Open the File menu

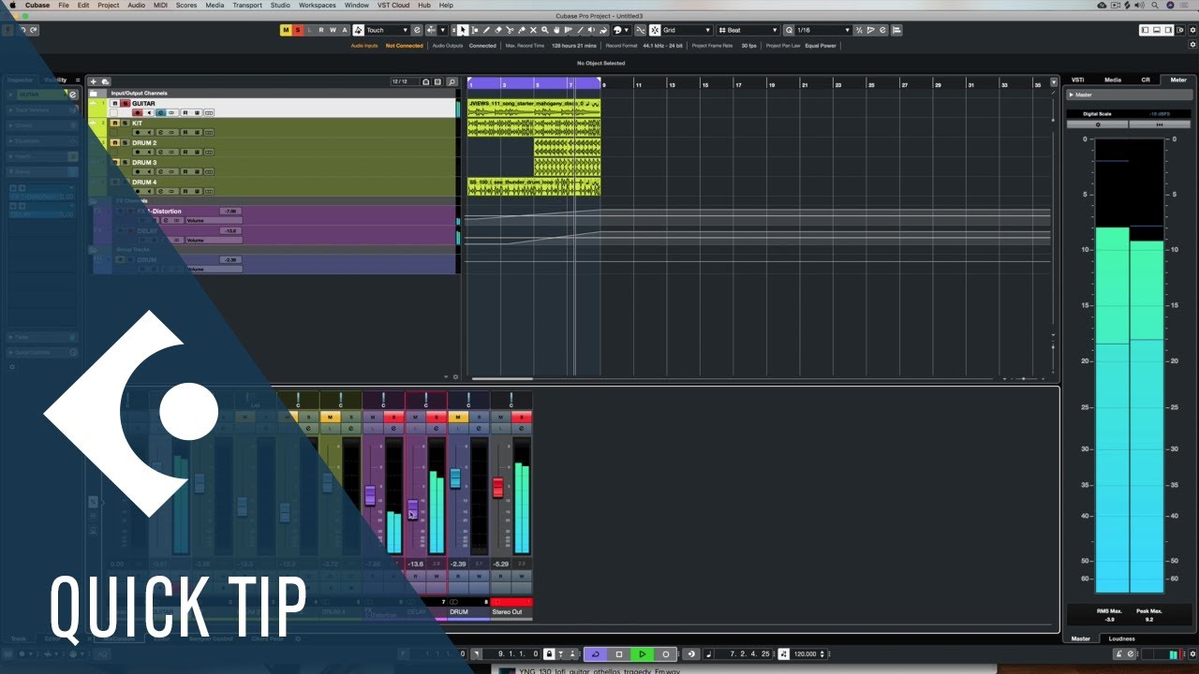pyautogui.click(x=64, y=5)
